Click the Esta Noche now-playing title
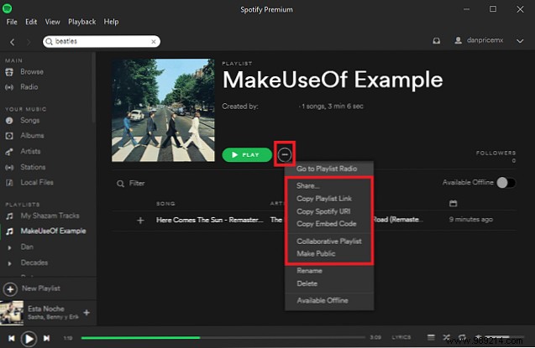535x348 pixels. 46,309
